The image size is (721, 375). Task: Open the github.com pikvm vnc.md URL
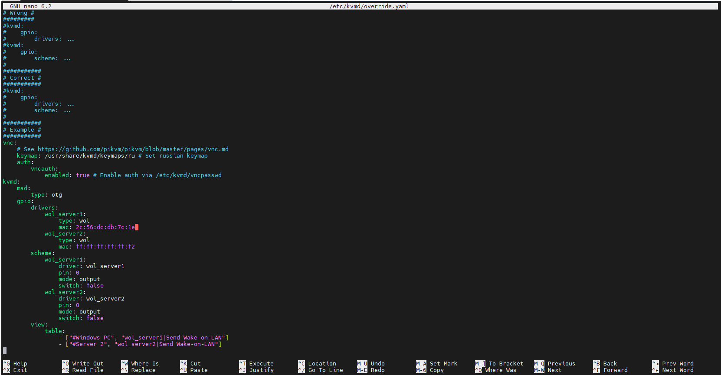(x=133, y=149)
